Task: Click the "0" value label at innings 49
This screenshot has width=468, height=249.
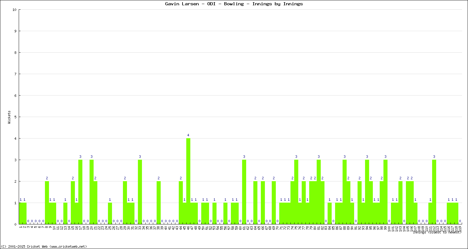Action: (199, 221)
